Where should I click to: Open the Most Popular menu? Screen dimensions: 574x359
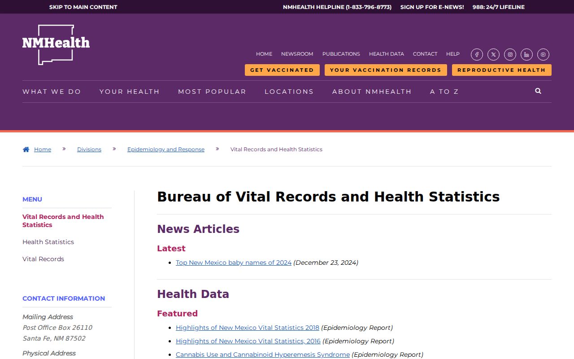[212, 92]
